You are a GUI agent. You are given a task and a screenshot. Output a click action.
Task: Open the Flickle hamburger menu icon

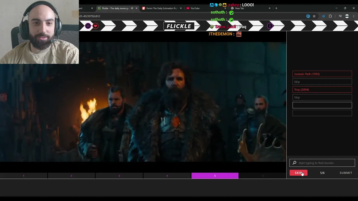[x=88, y=26]
